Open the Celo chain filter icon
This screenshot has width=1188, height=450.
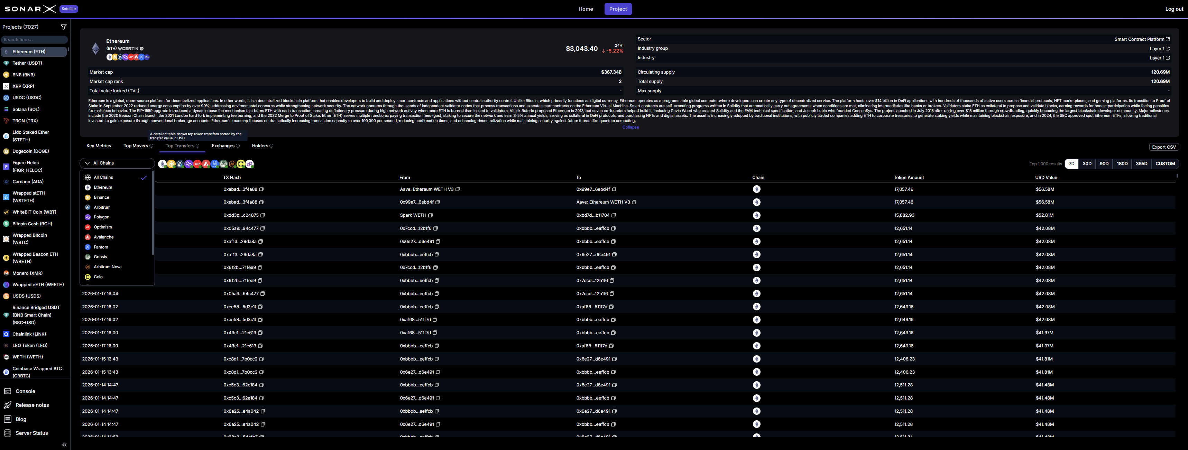(241, 164)
